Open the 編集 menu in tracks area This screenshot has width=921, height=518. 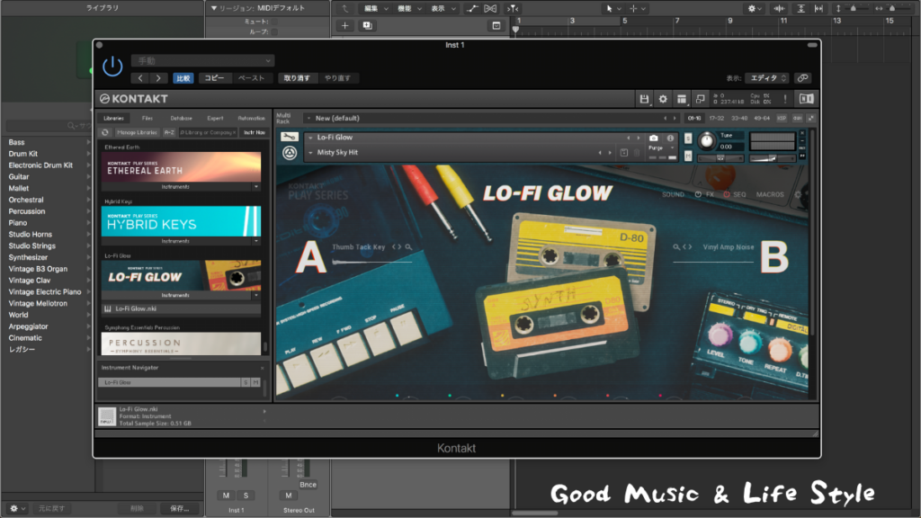376,9
